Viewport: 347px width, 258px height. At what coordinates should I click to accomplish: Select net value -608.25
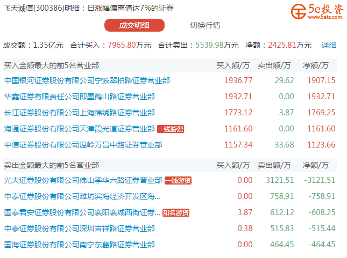pyautogui.click(x=322, y=212)
